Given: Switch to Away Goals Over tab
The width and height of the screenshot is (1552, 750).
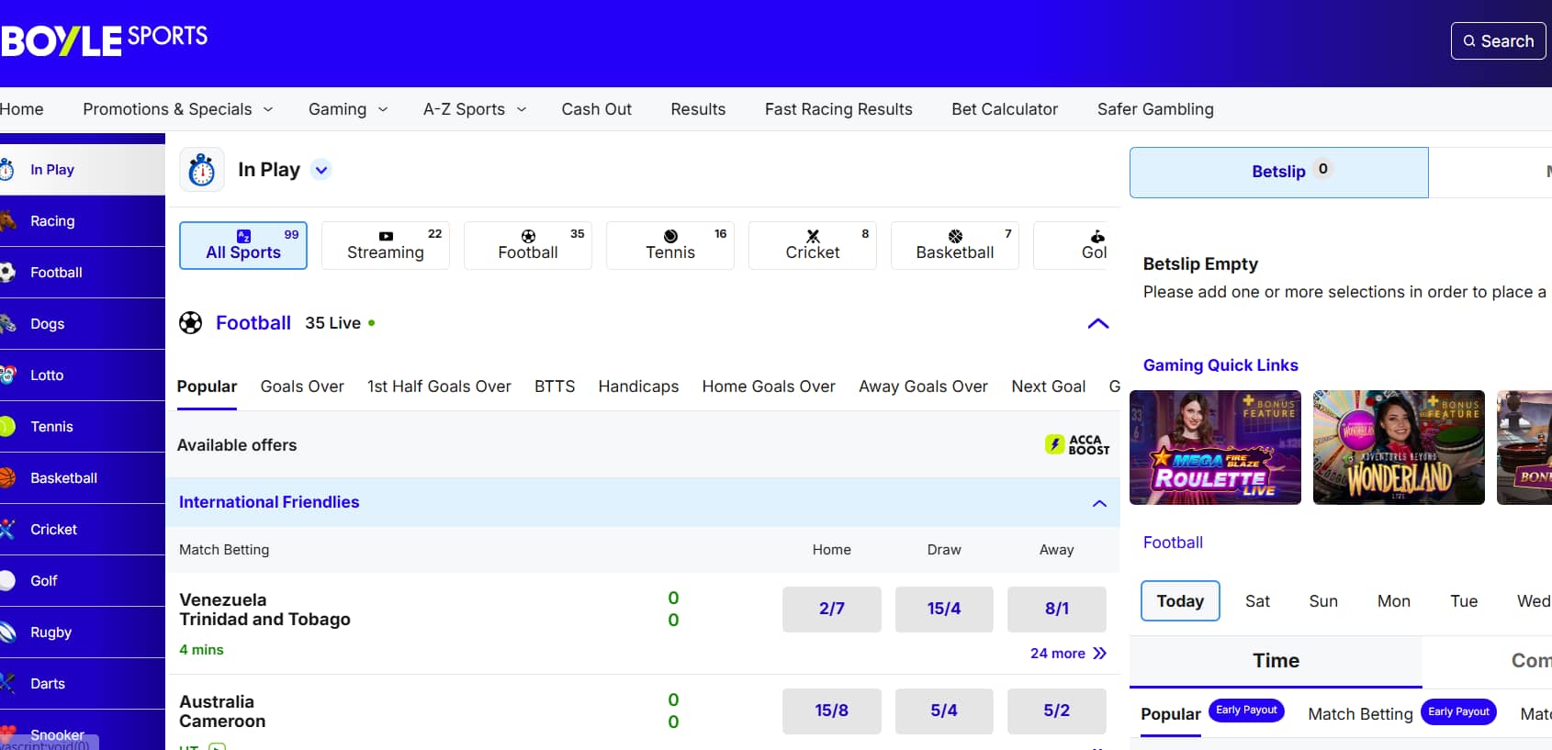Looking at the screenshot, I should point(923,386).
